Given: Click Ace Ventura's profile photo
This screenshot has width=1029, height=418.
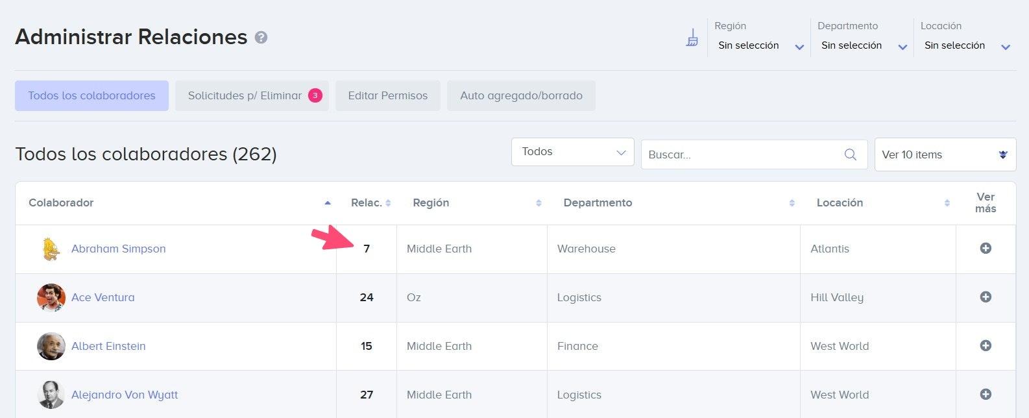Looking at the screenshot, I should click(51, 297).
